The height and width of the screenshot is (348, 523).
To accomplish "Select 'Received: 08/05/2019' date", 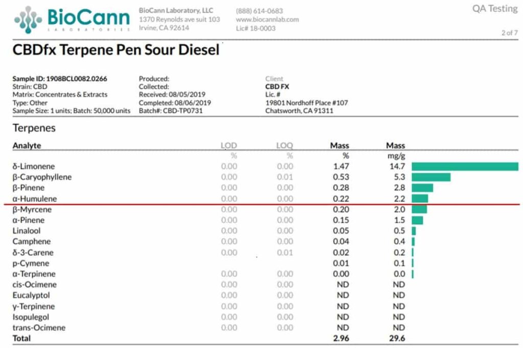I will point(172,94).
